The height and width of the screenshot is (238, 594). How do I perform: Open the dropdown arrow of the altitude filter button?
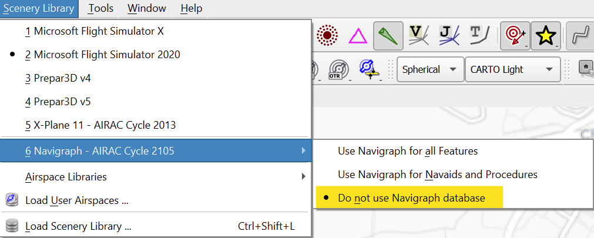380,80
